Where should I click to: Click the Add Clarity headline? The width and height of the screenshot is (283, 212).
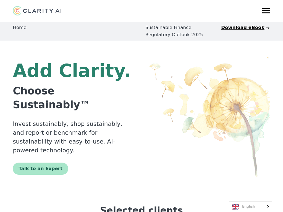[71, 71]
